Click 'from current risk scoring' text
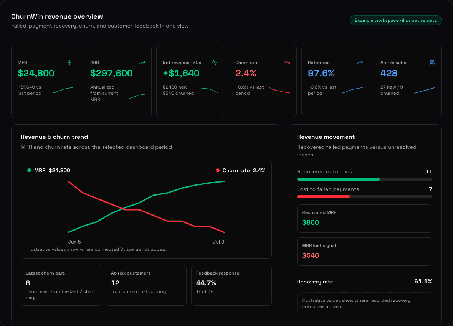This screenshot has height=326, width=453. point(138,291)
